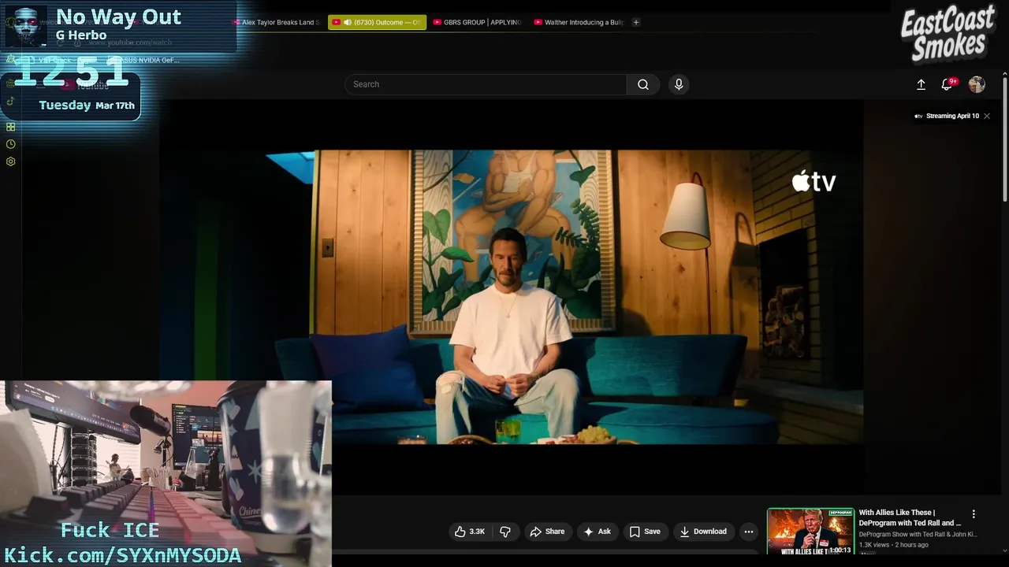Open the sidebar TikTok icon
The width and height of the screenshot is (1009, 567).
tap(10, 101)
